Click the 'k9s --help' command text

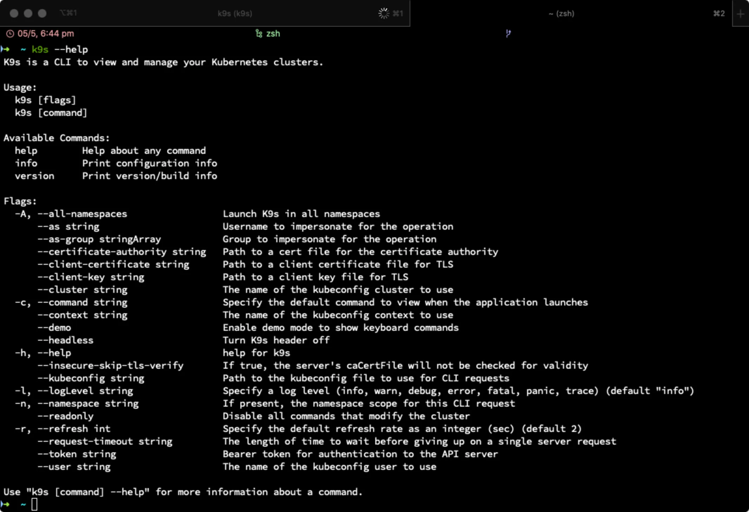60,50
